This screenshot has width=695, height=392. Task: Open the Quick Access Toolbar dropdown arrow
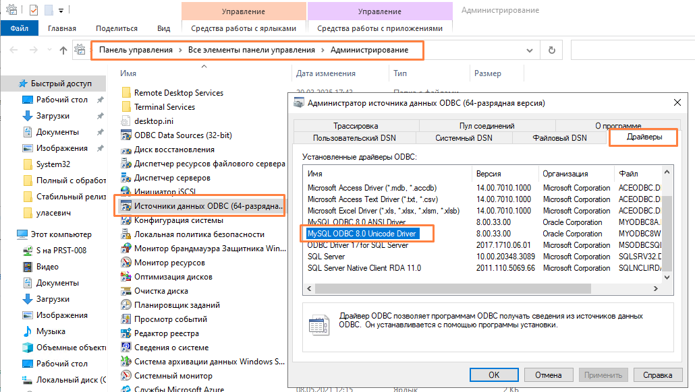[x=61, y=11]
